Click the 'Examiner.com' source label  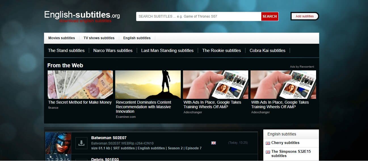(126, 117)
